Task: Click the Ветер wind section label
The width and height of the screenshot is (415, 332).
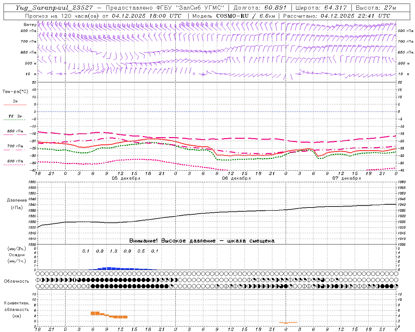Action: pos(30,25)
